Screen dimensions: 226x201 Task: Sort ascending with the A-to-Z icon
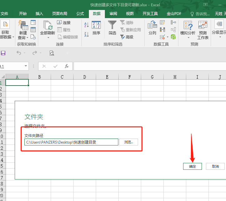86,25
